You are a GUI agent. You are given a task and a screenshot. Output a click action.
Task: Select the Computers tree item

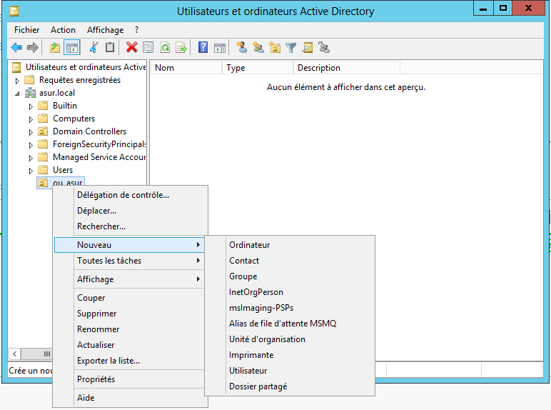[x=74, y=119]
